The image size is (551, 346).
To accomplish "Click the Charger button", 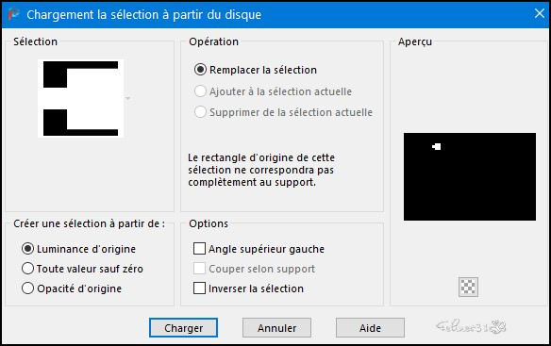I will click(183, 328).
